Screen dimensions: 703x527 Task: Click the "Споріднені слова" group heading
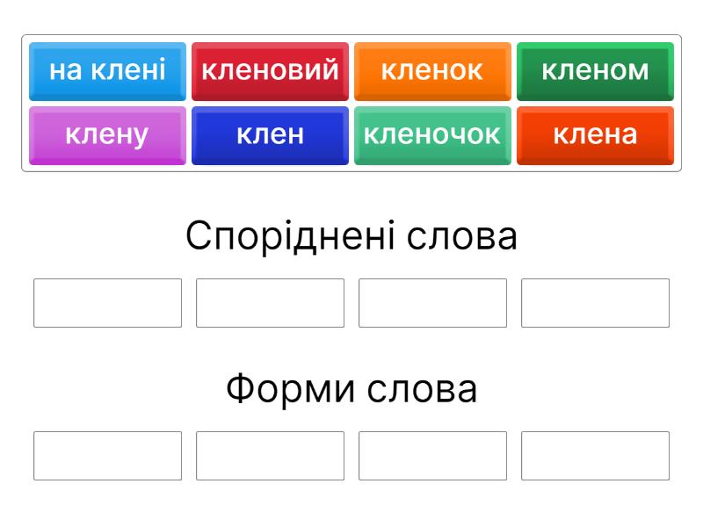point(351,236)
